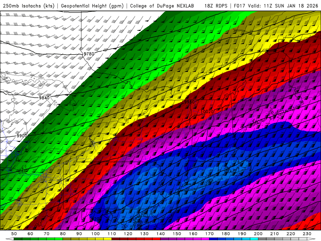Click the '250mb Isotachs (kts)' title text

pos(28,6)
